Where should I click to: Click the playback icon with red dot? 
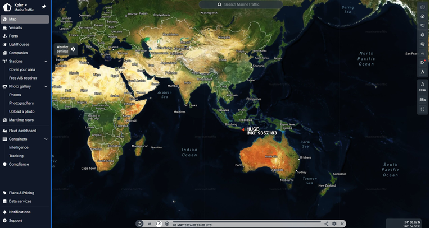point(422,62)
